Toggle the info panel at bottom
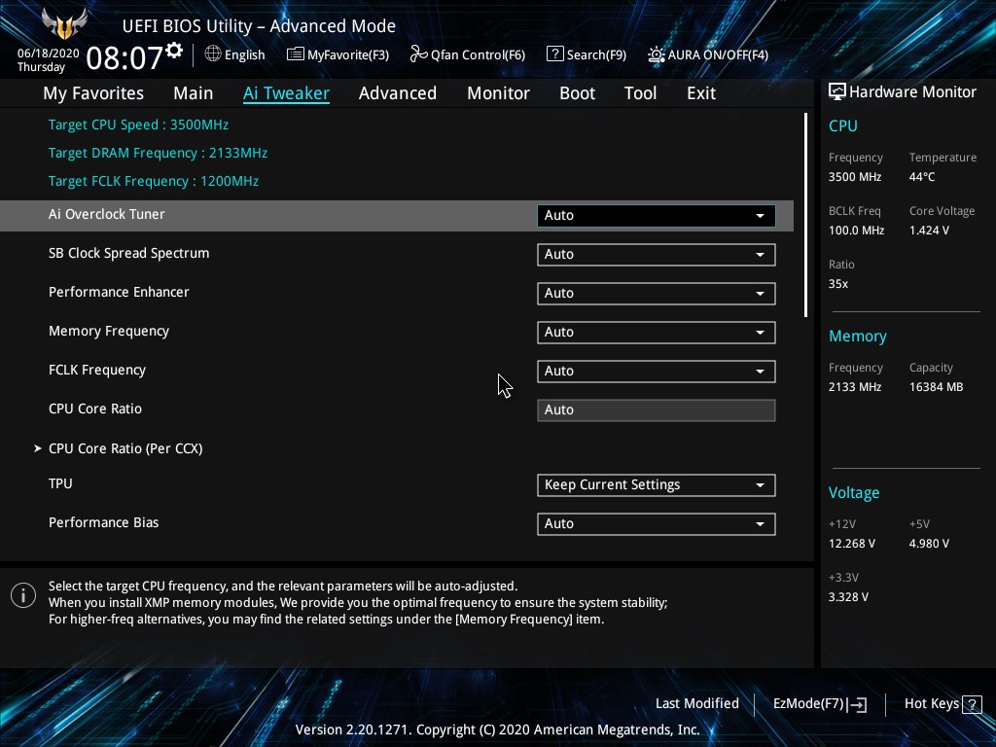Image resolution: width=996 pixels, height=747 pixels. pos(22,594)
